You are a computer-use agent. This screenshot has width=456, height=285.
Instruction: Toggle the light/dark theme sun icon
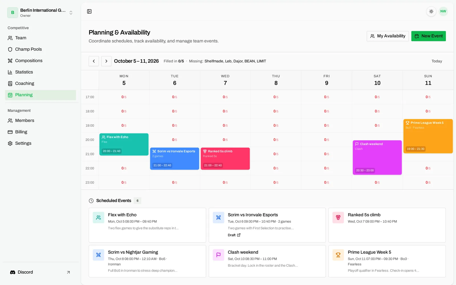pos(431,11)
